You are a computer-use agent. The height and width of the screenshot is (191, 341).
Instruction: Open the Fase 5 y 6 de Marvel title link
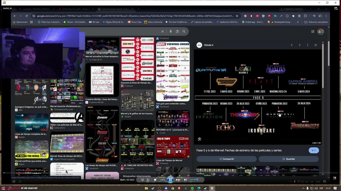coord(239,150)
